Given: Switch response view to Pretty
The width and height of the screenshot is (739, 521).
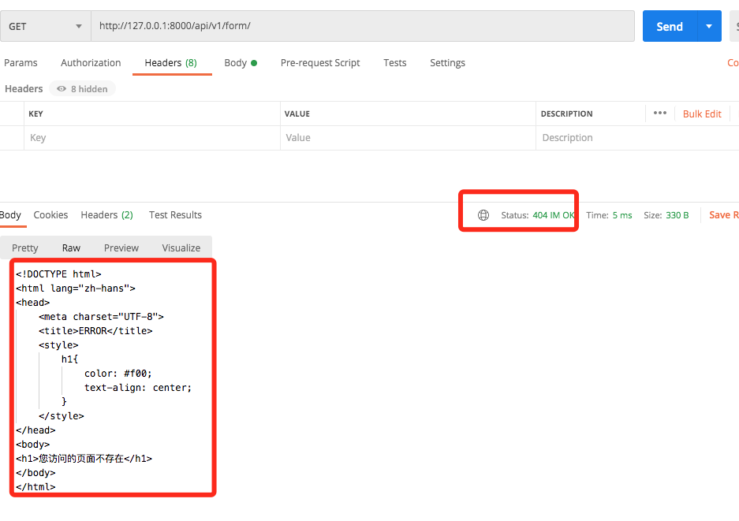Looking at the screenshot, I should [25, 247].
